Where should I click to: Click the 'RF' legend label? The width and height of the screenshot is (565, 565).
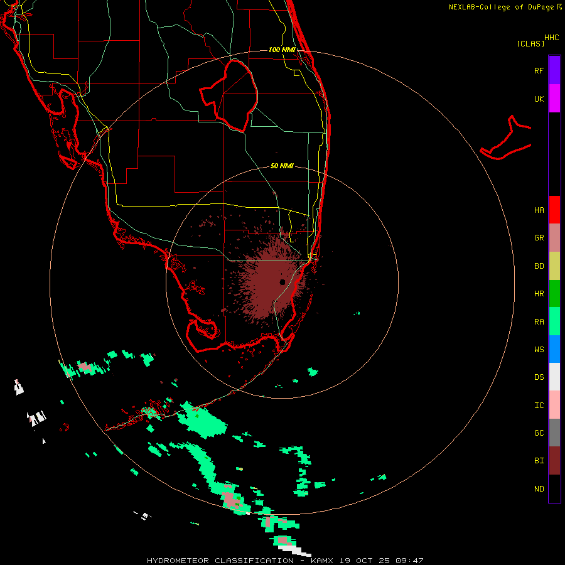click(x=539, y=70)
